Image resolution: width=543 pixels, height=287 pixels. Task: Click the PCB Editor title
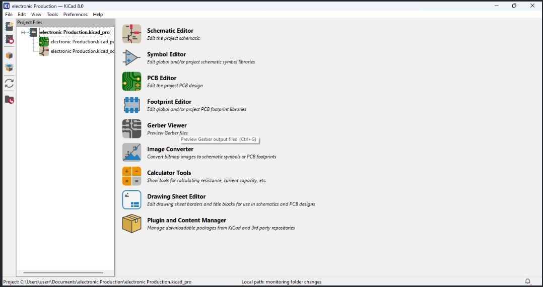162,78
